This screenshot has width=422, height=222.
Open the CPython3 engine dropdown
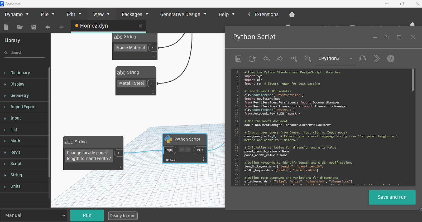pos(335,58)
